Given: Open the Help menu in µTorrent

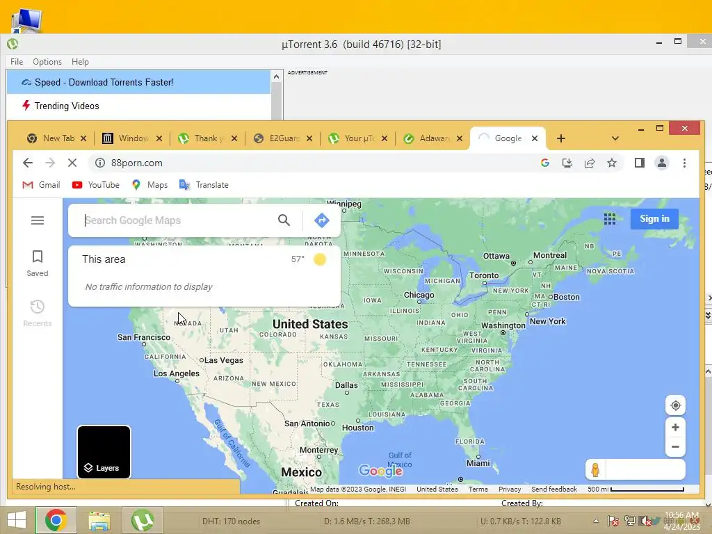Looking at the screenshot, I should point(80,62).
